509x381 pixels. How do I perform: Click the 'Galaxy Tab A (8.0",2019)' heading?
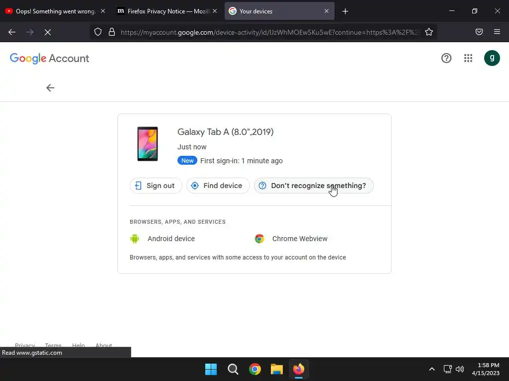(225, 132)
